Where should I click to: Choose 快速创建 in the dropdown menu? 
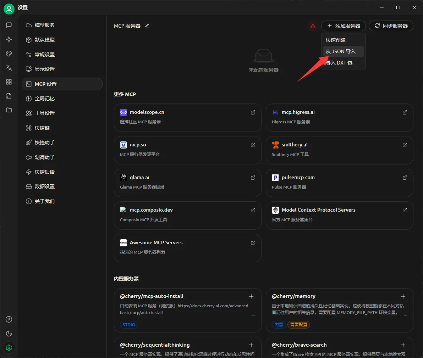click(x=336, y=40)
